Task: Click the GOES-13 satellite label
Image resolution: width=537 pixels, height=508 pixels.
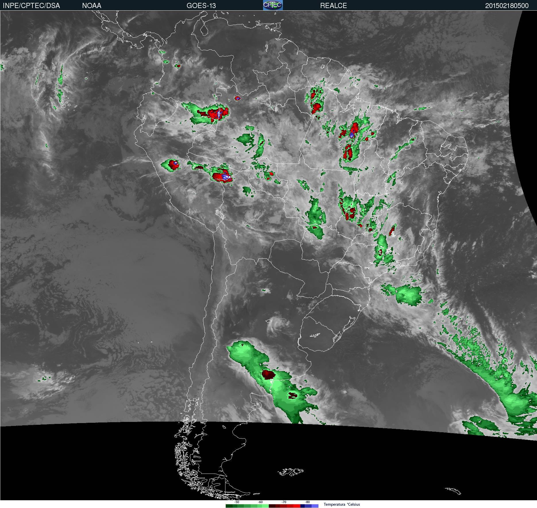Action: tap(201, 5)
